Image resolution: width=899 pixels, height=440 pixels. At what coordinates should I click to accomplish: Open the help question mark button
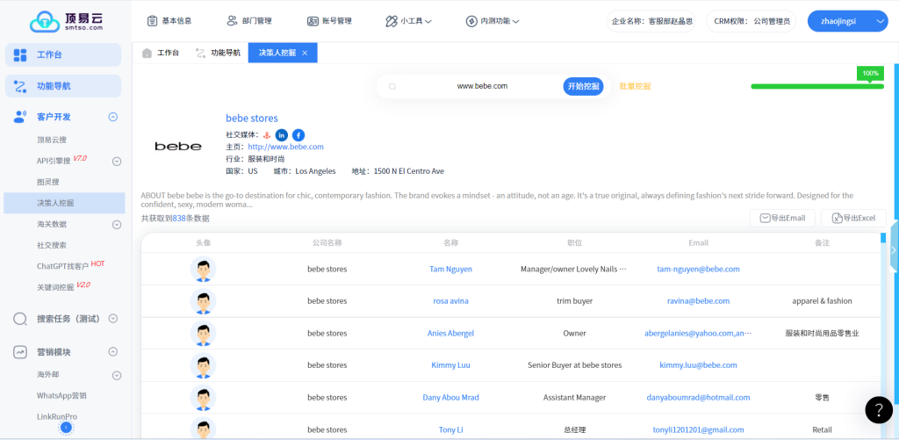tap(878, 409)
